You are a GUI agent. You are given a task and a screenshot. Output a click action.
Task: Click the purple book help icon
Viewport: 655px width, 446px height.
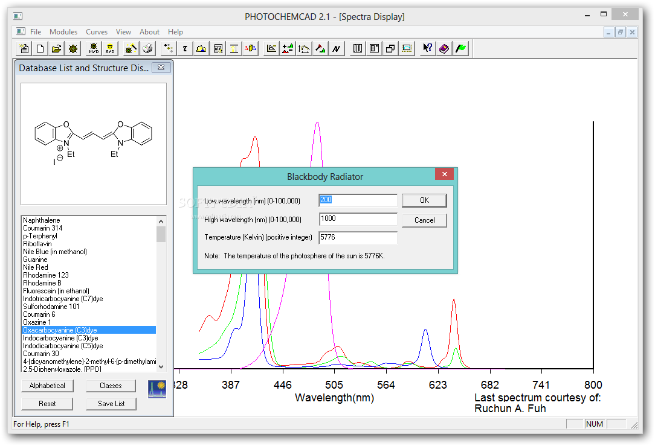click(444, 48)
